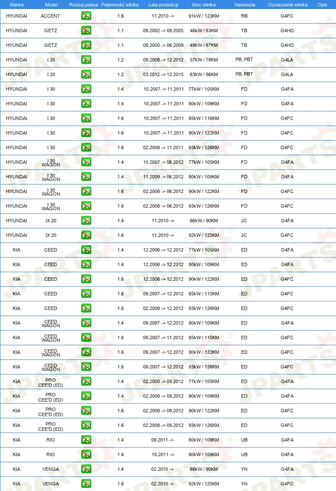
Task: Click the fuel icon for I 20 63kW / 86KM
Action: point(86,74)
